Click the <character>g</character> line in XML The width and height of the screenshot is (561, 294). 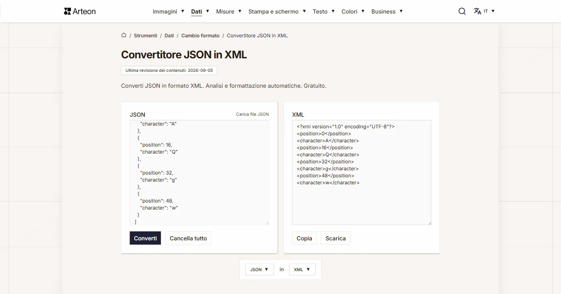pos(327,168)
